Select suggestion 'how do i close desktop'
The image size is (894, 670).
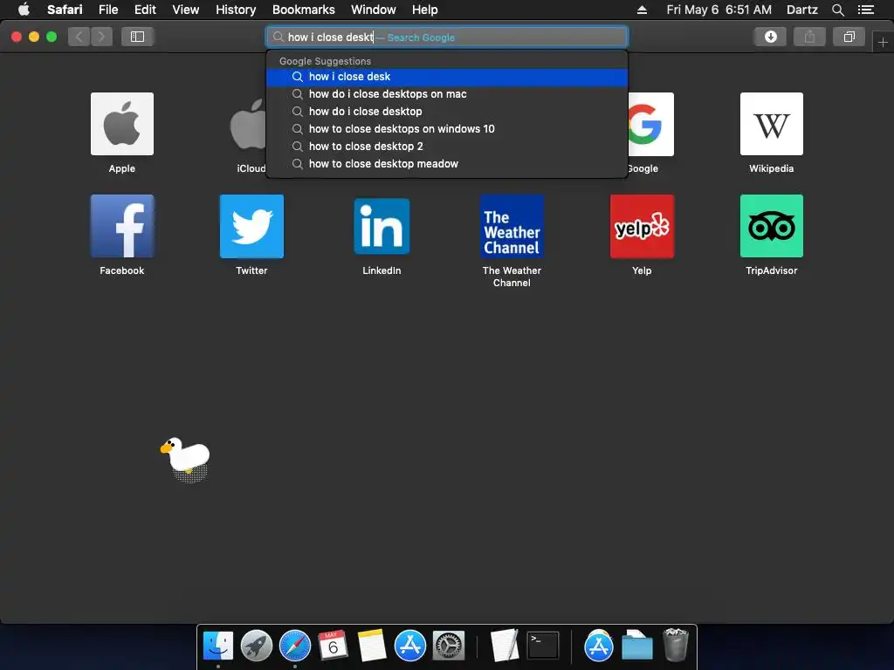(447, 112)
